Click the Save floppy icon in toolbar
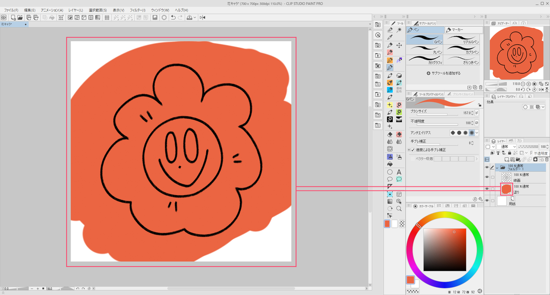The width and height of the screenshot is (550, 295). coord(155,17)
